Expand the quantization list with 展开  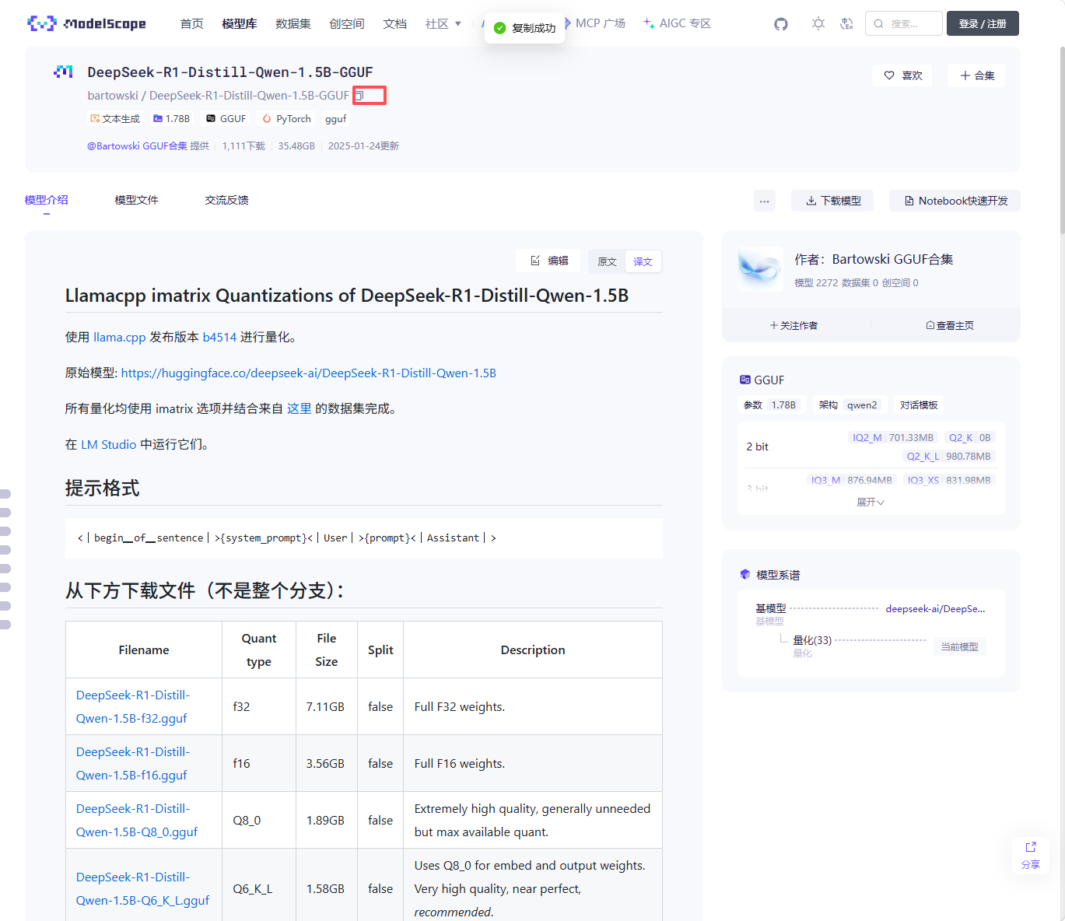(871, 503)
